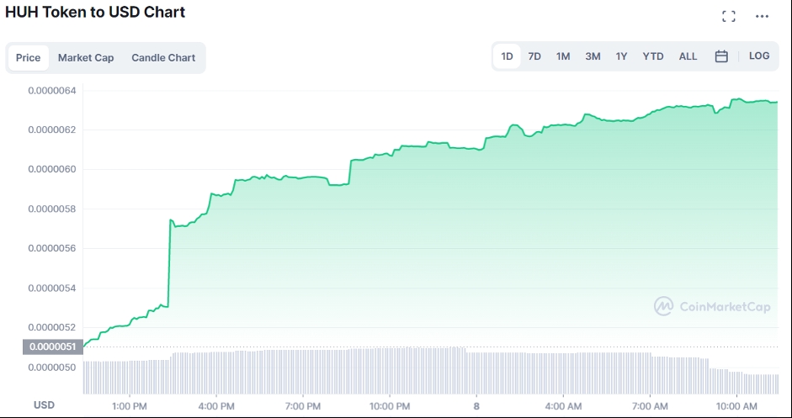Select the 1D time range

tap(507, 56)
